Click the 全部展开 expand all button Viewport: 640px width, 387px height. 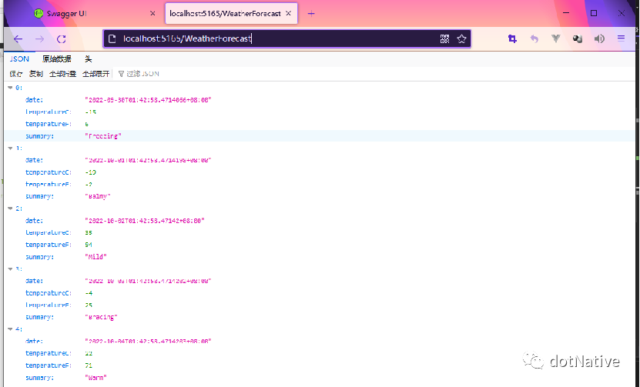(96, 74)
